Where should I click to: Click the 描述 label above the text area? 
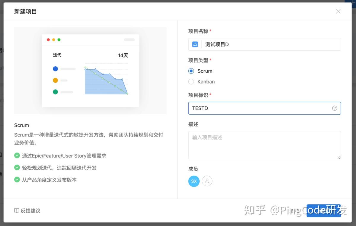(193, 124)
